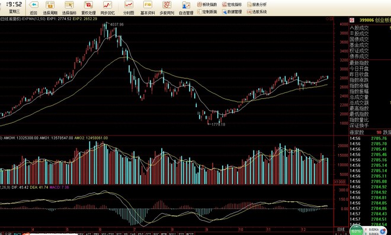Click the A股成交 row
This screenshot has height=235, width=391.
pyautogui.click(x=359, y=28)
